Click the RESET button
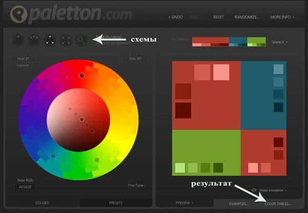The image size is (308, 213). 219,17
